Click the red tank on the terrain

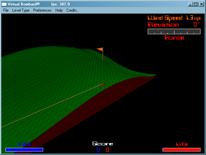[x=103, y=84]
